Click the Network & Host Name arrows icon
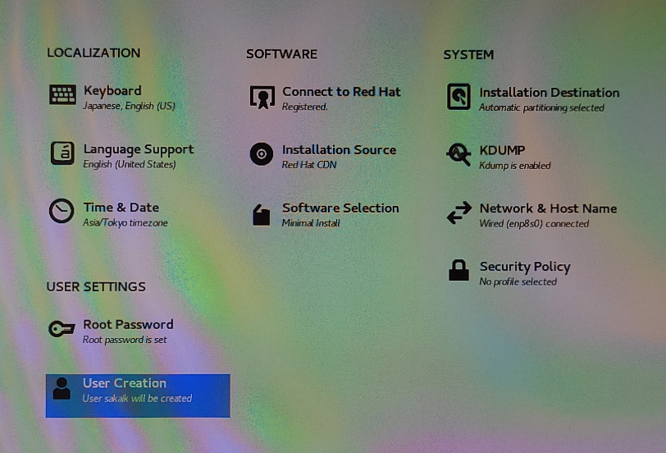Image resolution: width=666 pixels, height=453 pixels. pos(459,213)
